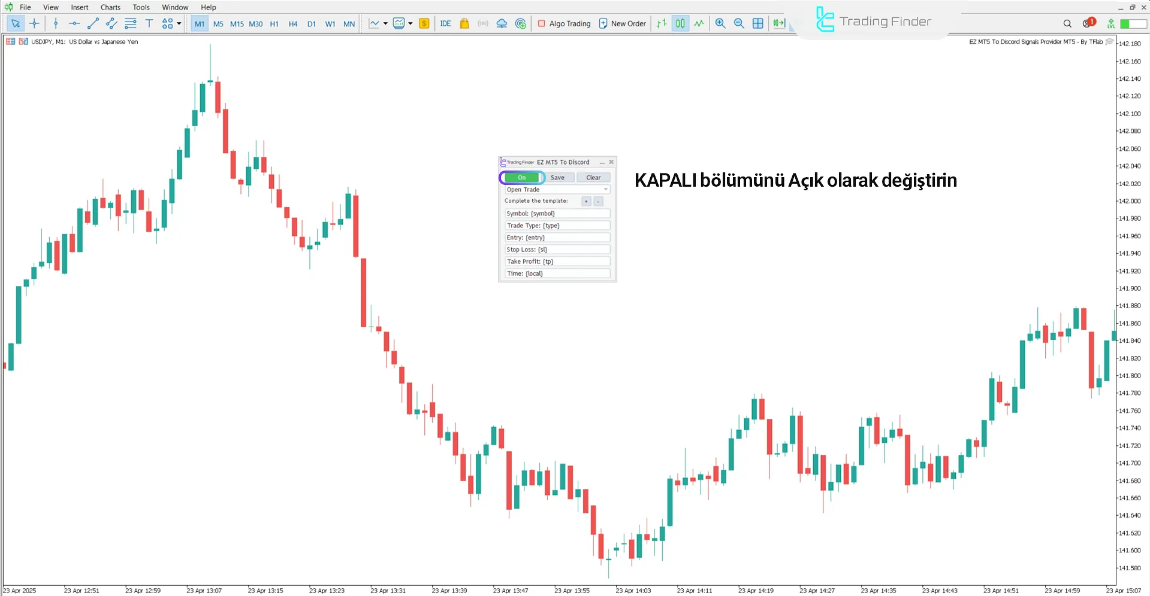Click the indicators list icon
1150x596 pixels.
pyautogui.click(x=399, y=23)
